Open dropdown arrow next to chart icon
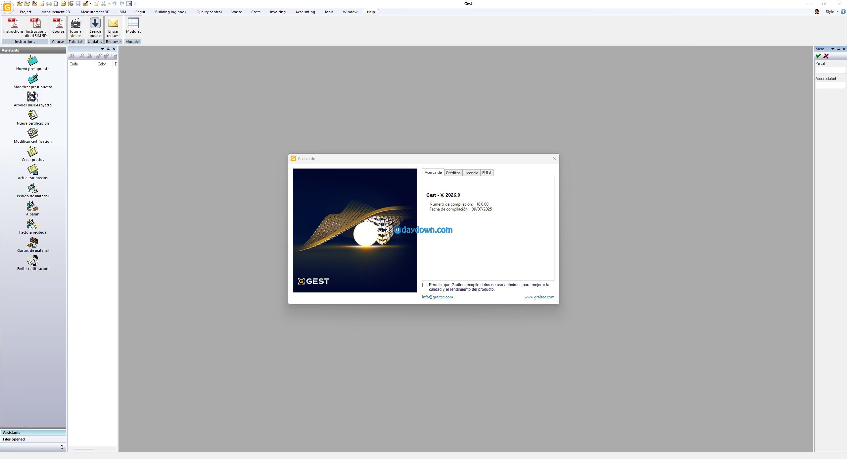This screenshot has height=459, width=847. click(91, 4)
